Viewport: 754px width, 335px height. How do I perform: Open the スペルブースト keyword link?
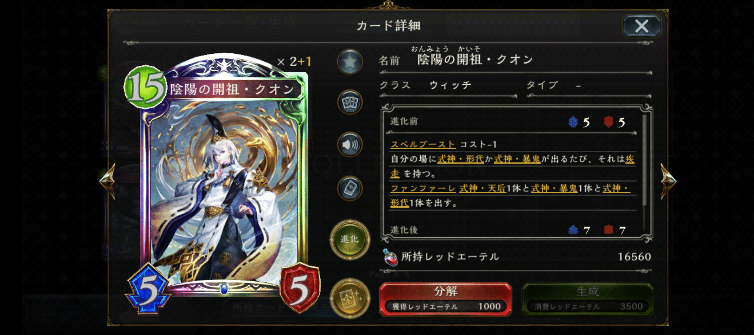[x=423, y=144]
